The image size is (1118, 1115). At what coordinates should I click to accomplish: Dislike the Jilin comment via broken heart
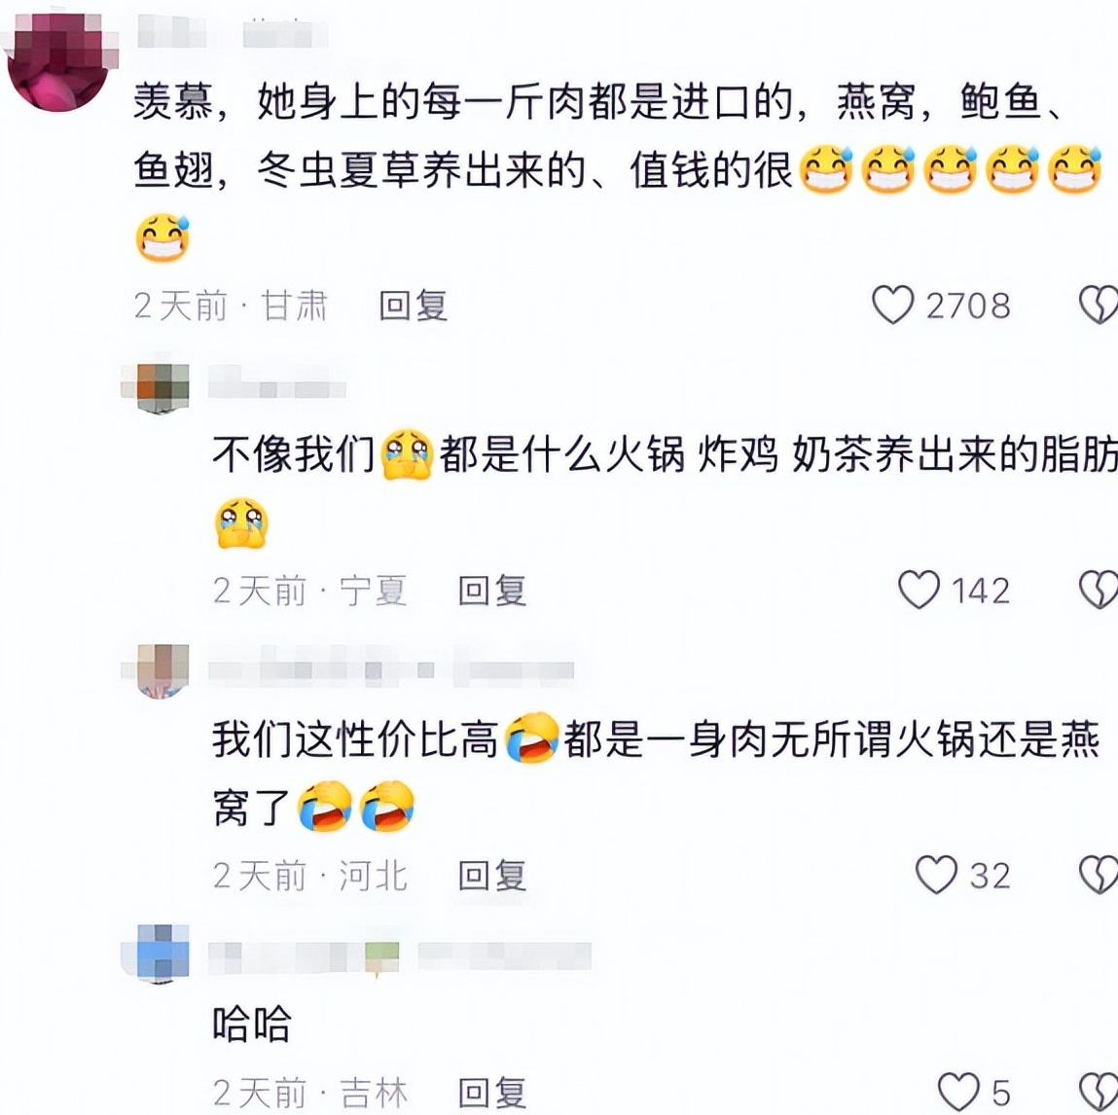1098,1092
